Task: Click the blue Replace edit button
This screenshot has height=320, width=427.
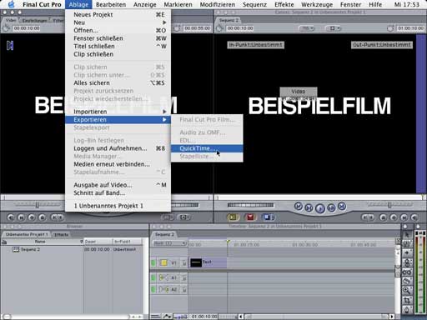Action: 268,217
